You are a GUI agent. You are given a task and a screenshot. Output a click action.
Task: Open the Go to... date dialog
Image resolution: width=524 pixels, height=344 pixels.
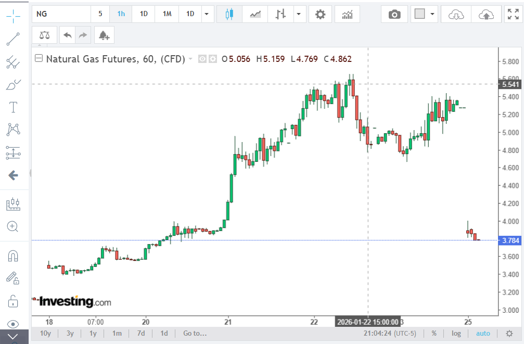pos(195,333)
